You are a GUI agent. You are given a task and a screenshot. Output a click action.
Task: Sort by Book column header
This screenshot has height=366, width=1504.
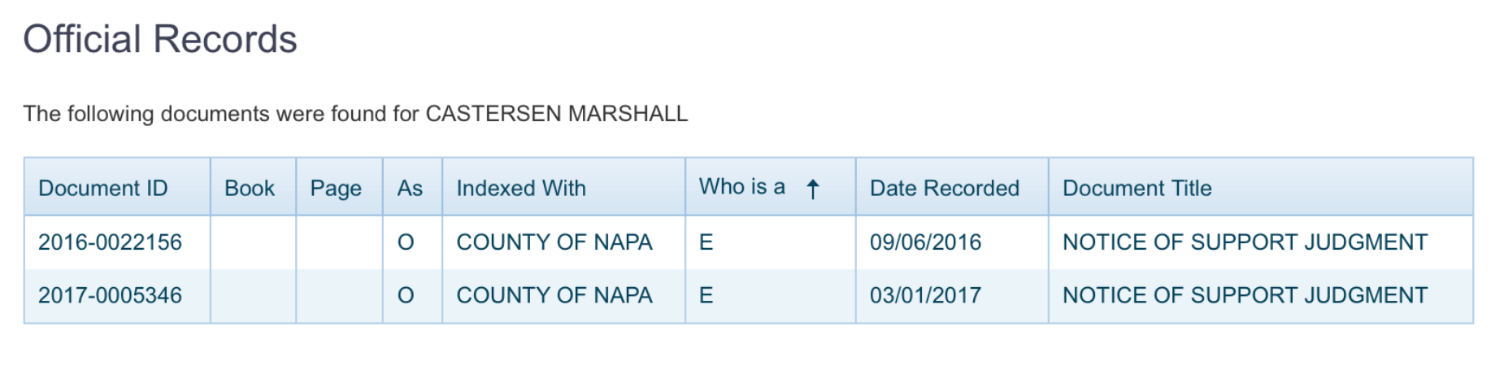coord(249,188)
